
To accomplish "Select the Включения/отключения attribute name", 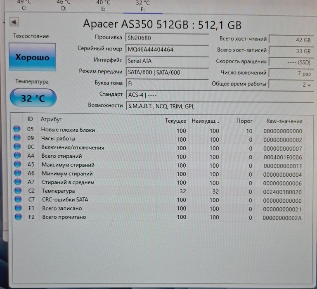I will [73, 147].
